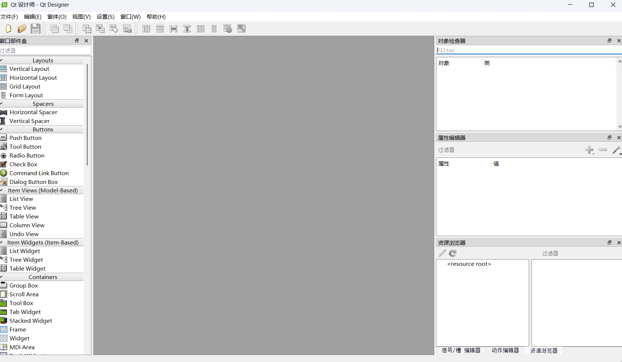Open the 编辑(E) menu
The width and height of the screenshot is (622, 362).
pyautogui.click(x=33, y=17)
